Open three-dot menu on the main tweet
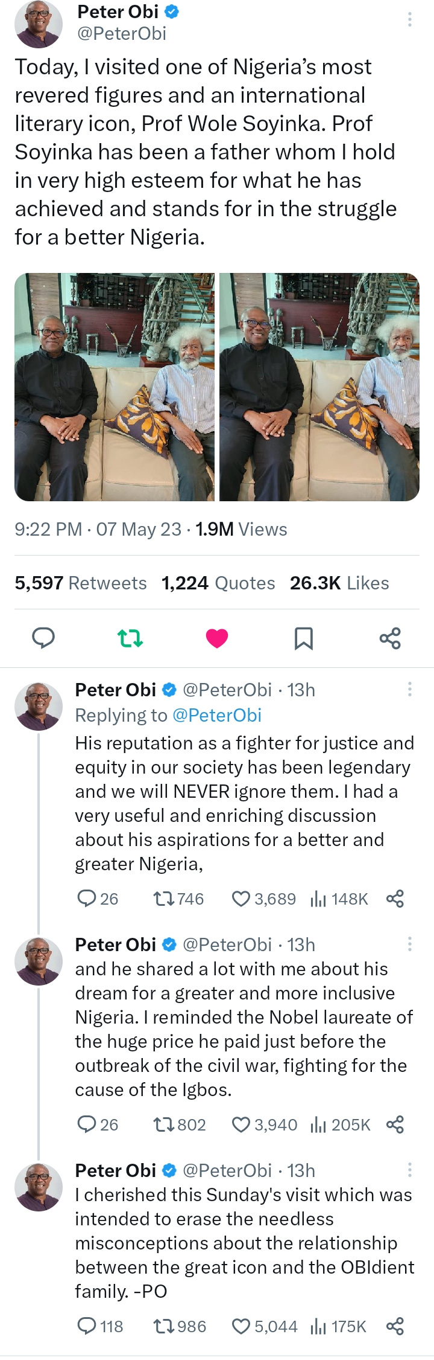The width and height of the screenshot is (434, 1360). [410, 19]
